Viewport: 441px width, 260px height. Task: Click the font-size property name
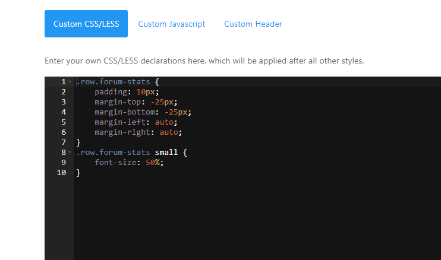coord(116,163)
